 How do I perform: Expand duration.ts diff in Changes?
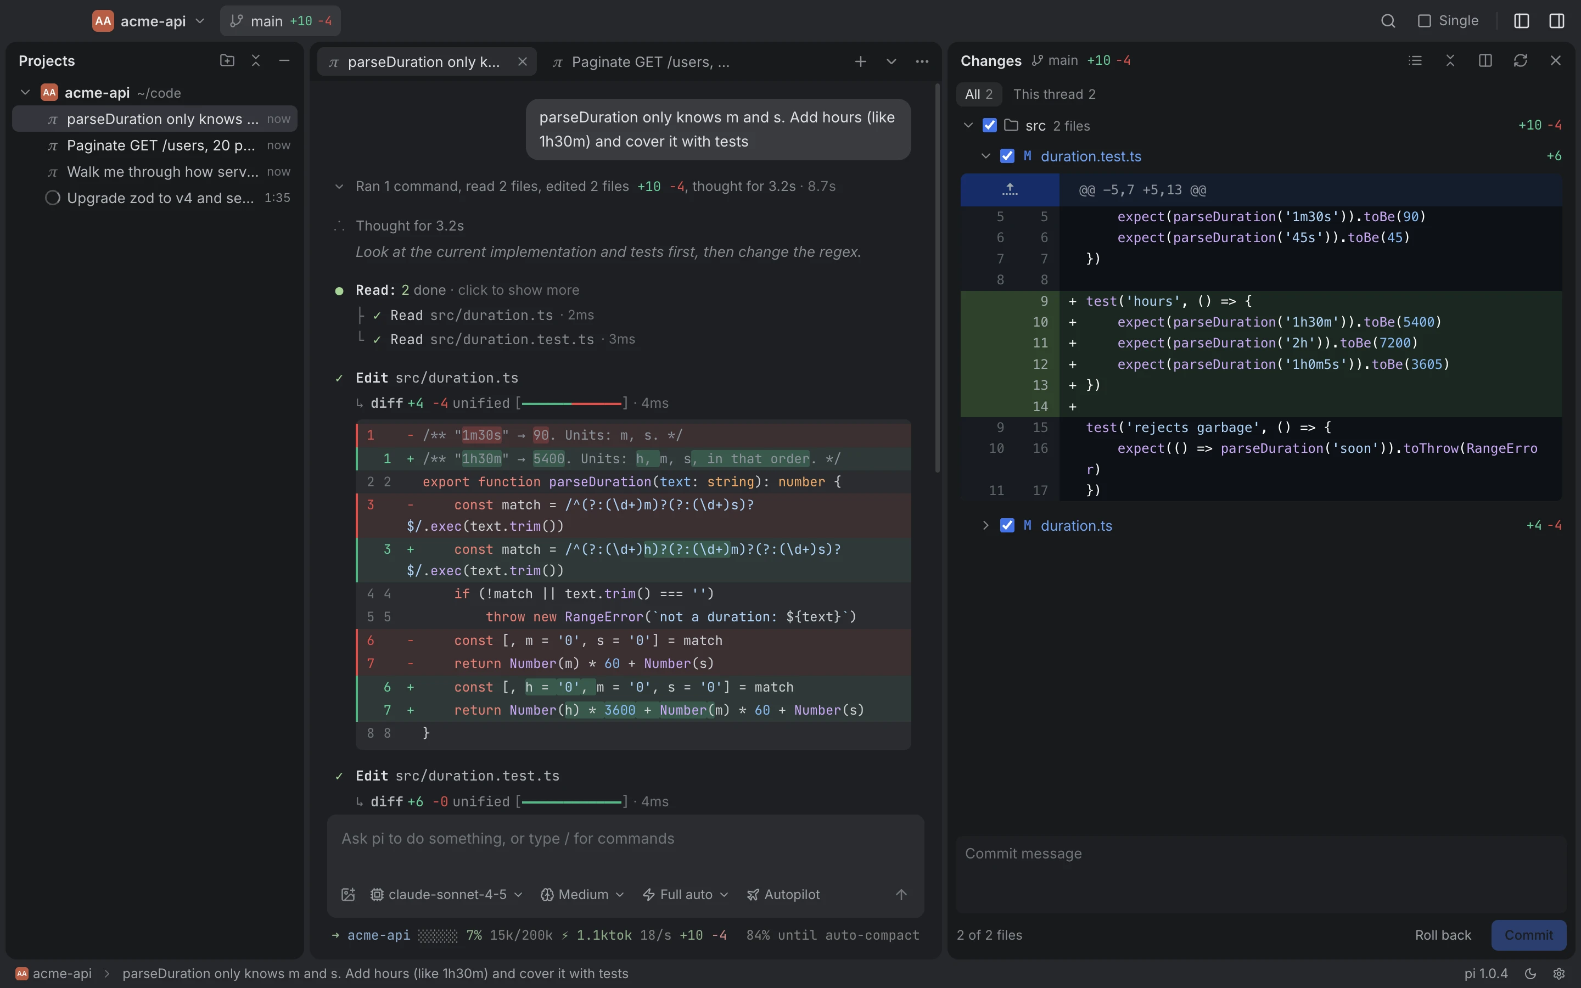pos(986,525)
